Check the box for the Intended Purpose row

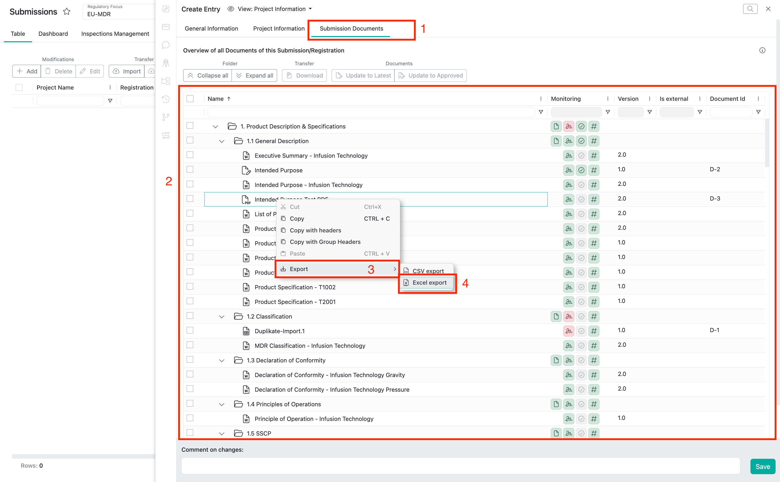tap(190, 170)
